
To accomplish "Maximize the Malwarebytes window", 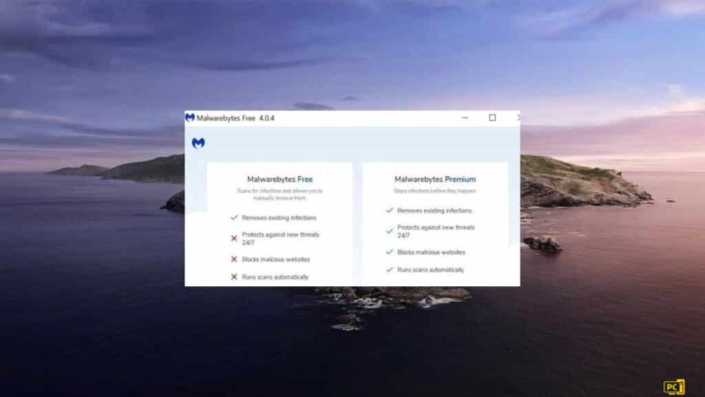I will [x=492, y=118].
